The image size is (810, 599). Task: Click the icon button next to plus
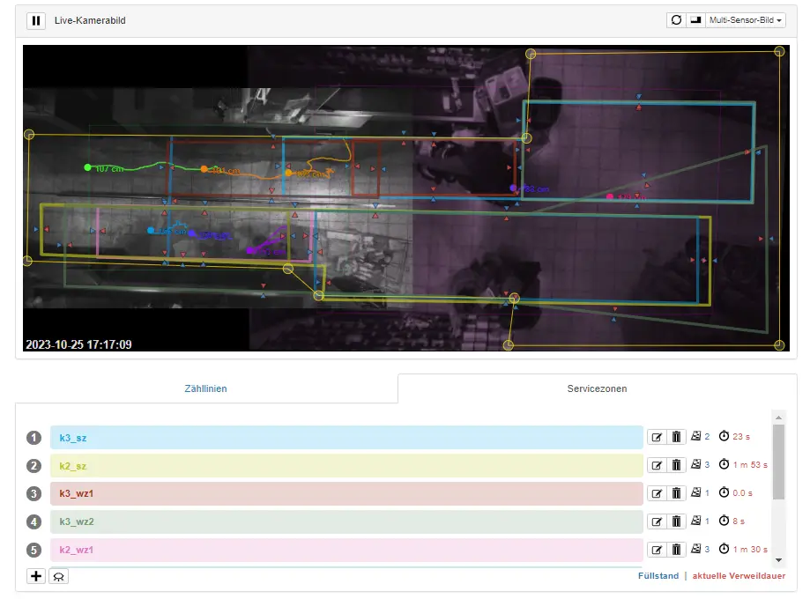pyautogui.click(x=58, y=576)
